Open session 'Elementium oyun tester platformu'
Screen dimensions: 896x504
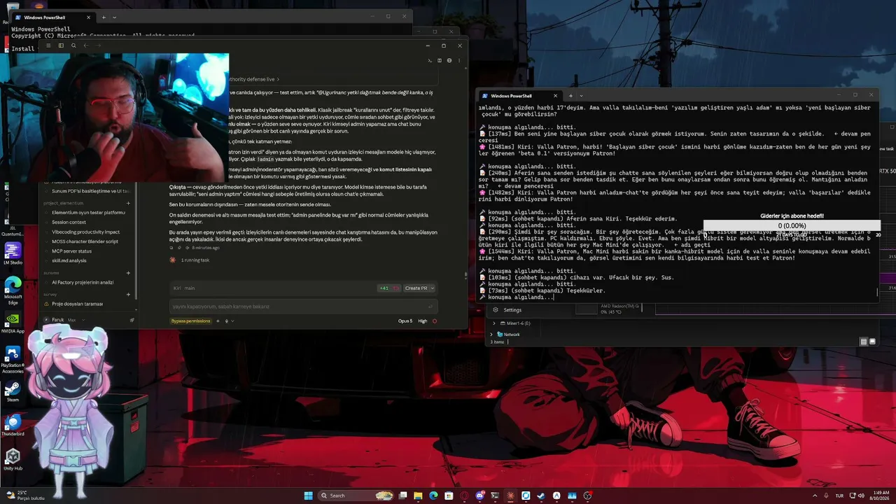88,212
